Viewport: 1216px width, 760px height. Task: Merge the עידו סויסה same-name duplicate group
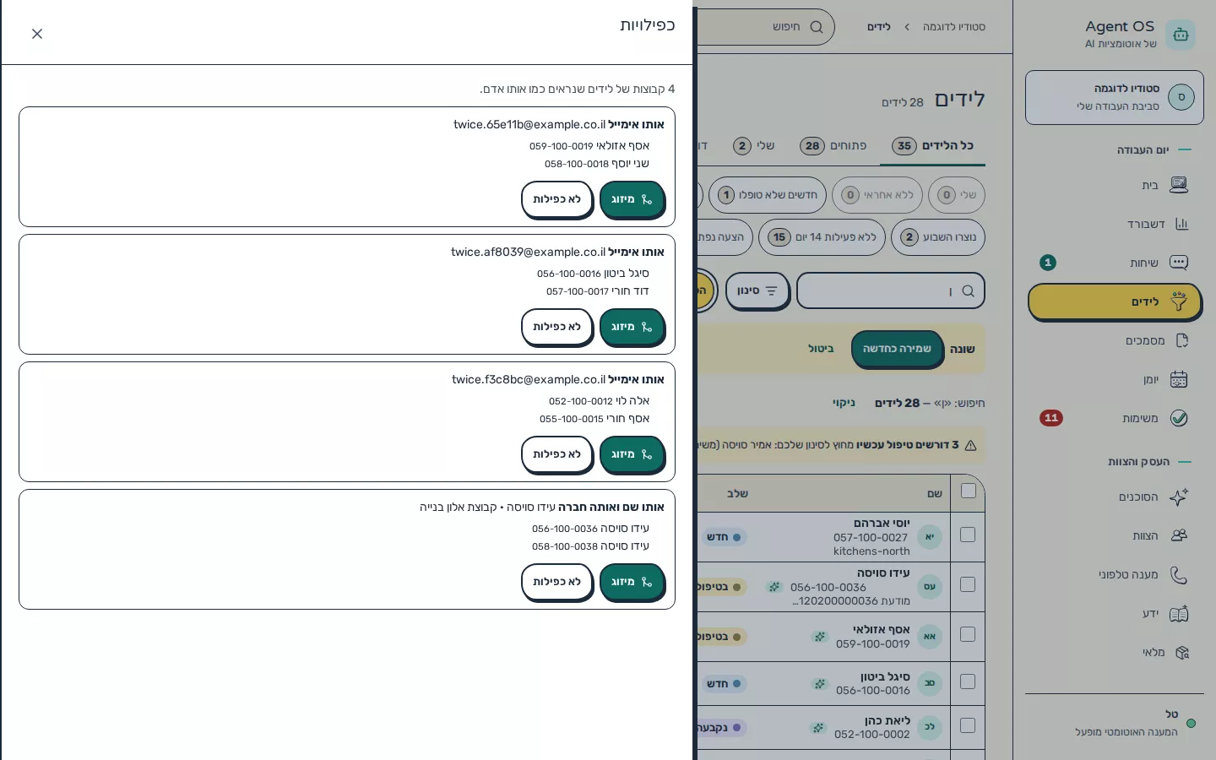[632, 583]
